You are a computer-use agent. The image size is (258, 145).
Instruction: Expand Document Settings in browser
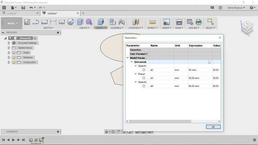tap(9, 43)
